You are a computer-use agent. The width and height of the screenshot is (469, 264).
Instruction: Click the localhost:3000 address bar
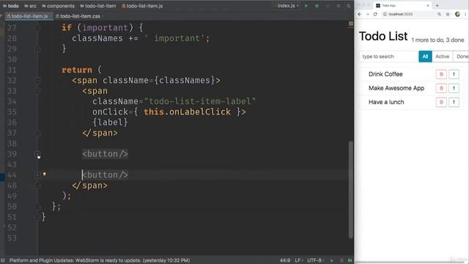(410, 14)
